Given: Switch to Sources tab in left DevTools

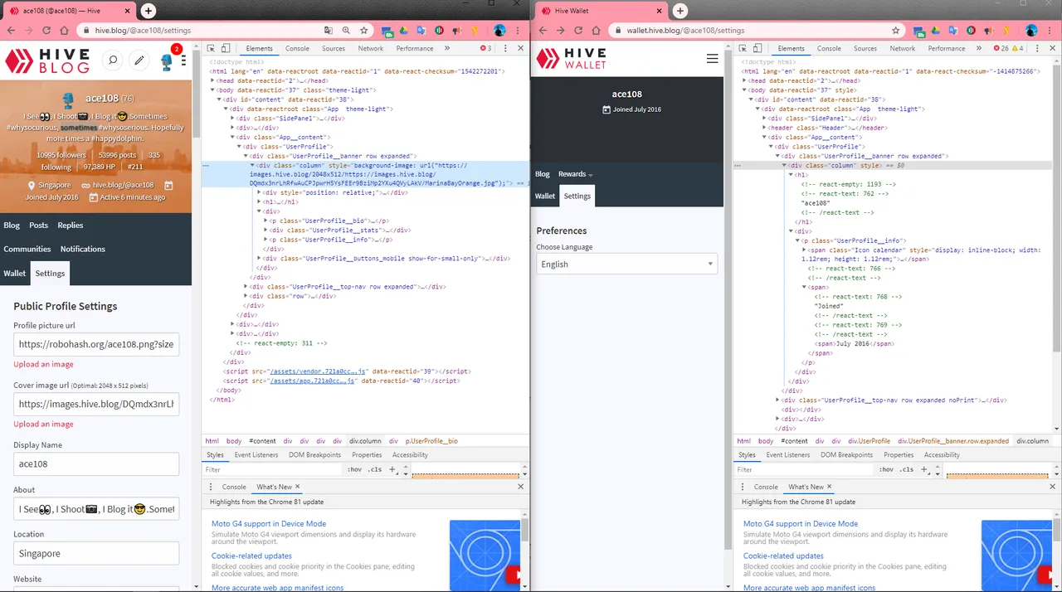Looking at the screenshot, I should 334,48.
